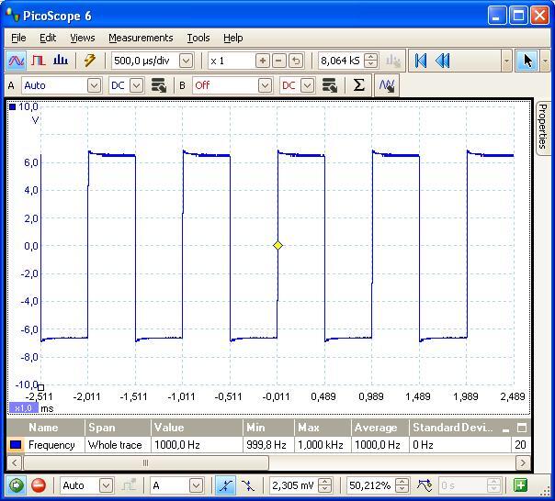555x501 pixels.
Task: Switch to Scope mode icon
Action: [x=17, y=61]
